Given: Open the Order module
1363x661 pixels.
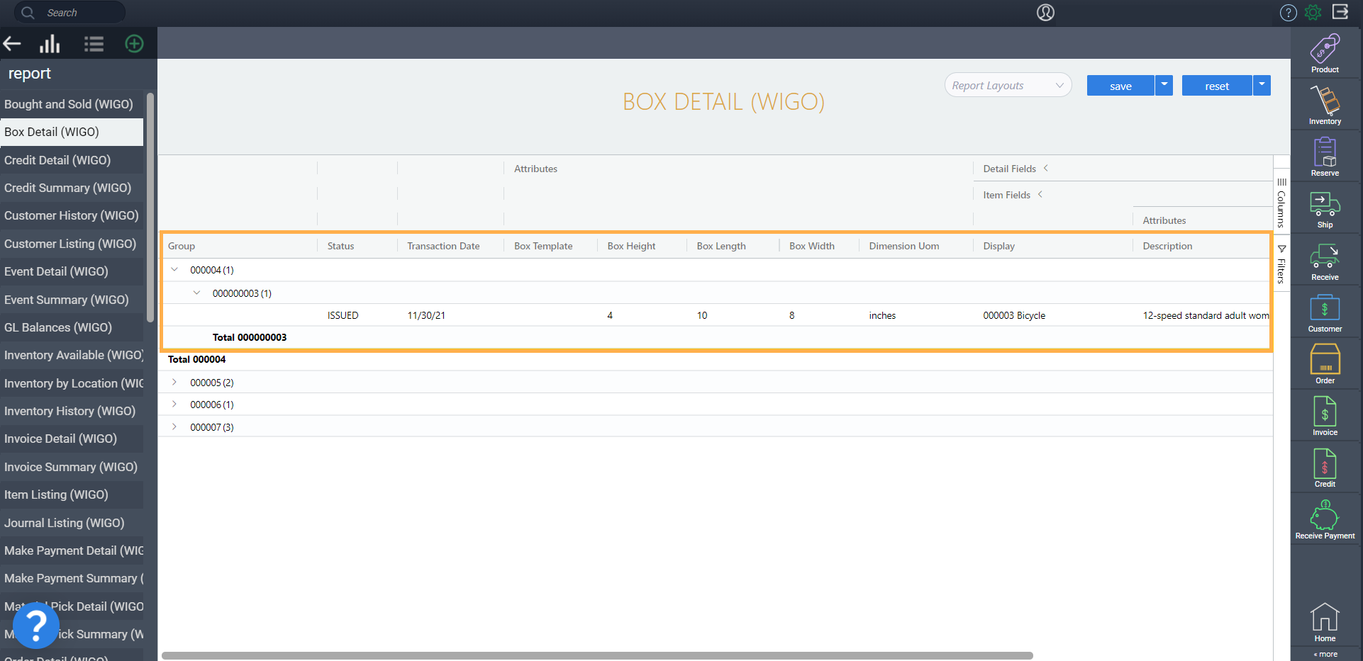Looking at the screenshot, I should coord(1325,365).
